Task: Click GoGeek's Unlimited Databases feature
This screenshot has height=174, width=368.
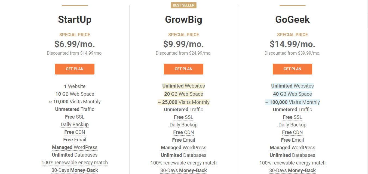Action: point(292,155)
